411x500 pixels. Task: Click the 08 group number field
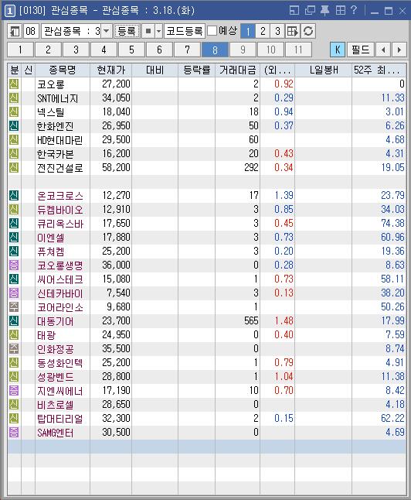[31, 31]
